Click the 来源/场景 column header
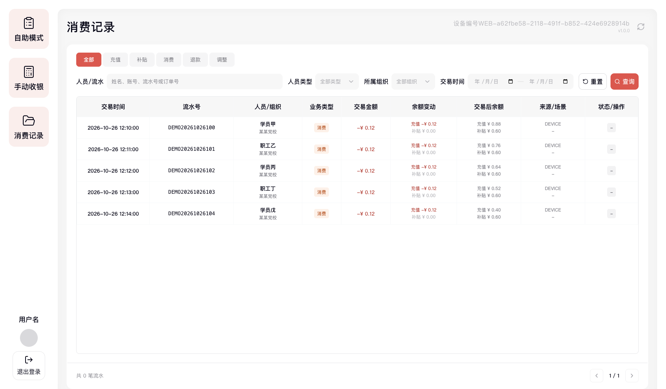The image size is (666, 389). coord(553,107)
